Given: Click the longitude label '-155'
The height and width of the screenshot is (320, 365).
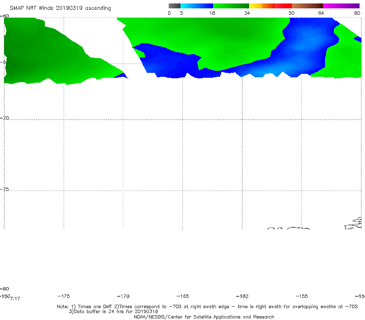Looking at the screenshot, I should tap(302, 296).
